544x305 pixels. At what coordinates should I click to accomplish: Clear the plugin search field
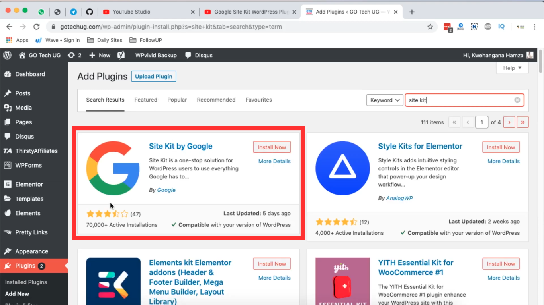[517, 100]
